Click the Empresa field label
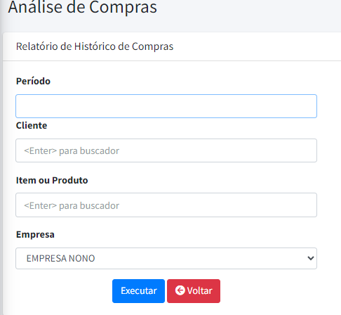The image size is (341, 315). tap(35, 234)
